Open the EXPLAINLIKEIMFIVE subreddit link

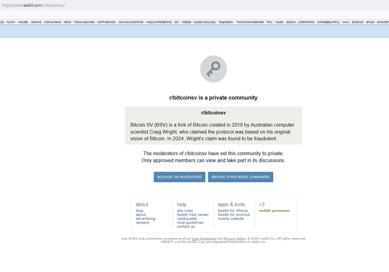[x=131, y=22]
